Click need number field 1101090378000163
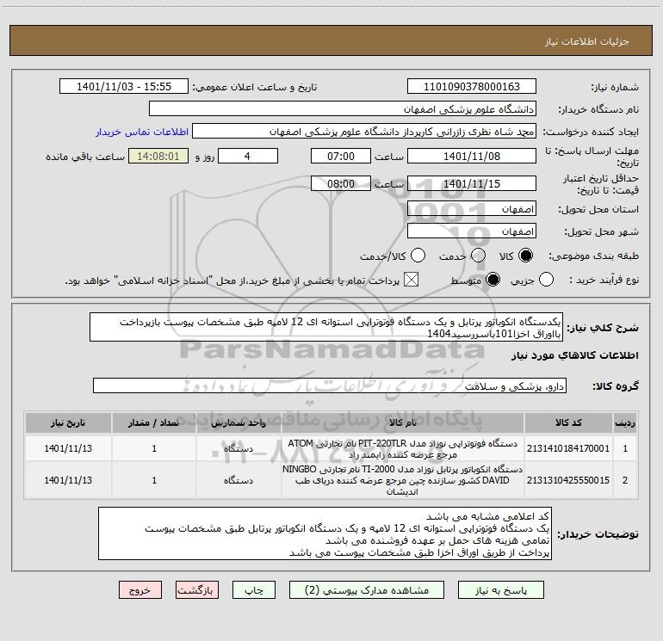 point(472,87)
